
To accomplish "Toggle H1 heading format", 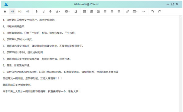I will point(12,11).
